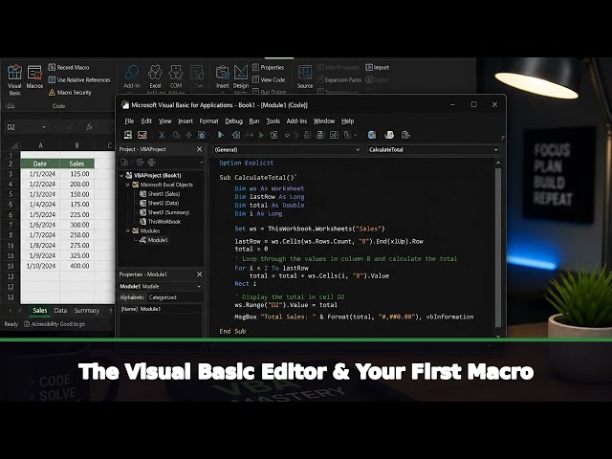
Task: Click the Design Mode icon in VBA toolbar
Action: tap(274, 135)
